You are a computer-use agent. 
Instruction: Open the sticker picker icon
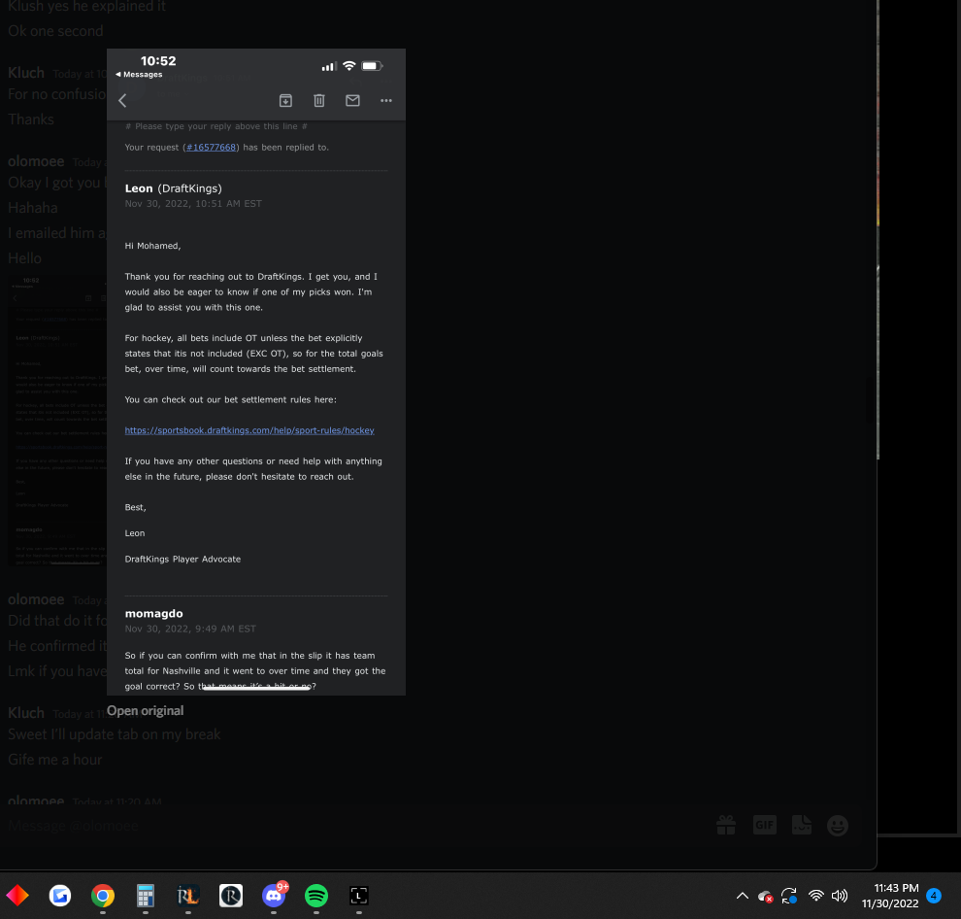(x=802, y=825)
